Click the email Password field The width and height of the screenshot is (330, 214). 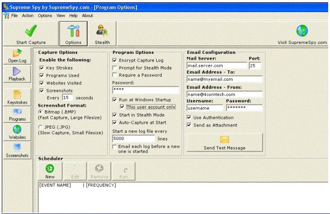point(244,108)
